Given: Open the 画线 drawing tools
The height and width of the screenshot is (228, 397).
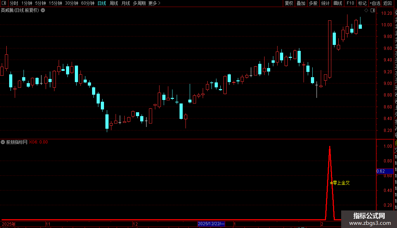Looking at the screenshot, I should click(338, 3).
